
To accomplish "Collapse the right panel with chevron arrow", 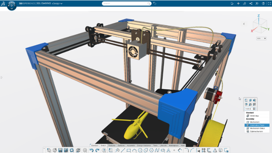I will tap(244, 24).
